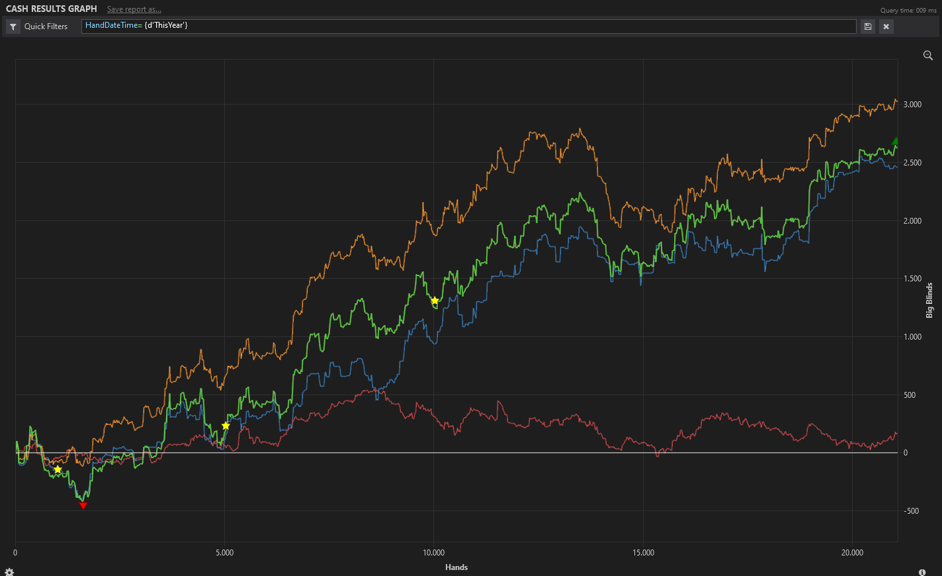Click the yellow star near 5.000 hands
This screenshot has height=576, width=942.
226,426
